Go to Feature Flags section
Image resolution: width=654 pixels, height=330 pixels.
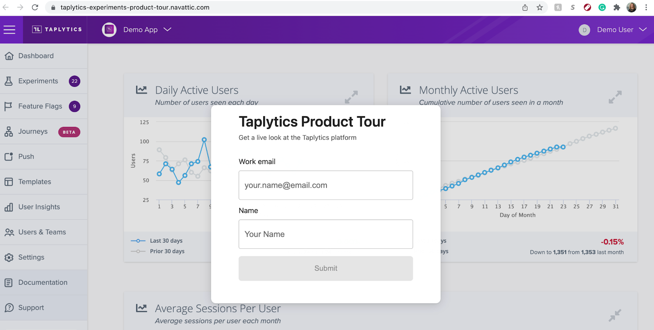(44, 106)
